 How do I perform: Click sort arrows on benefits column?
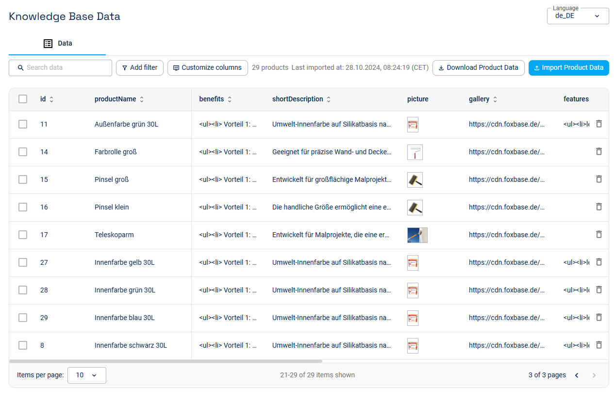tap(230, 99)
